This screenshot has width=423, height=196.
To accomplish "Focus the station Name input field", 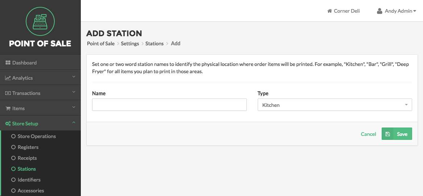I will pos(169,105).
